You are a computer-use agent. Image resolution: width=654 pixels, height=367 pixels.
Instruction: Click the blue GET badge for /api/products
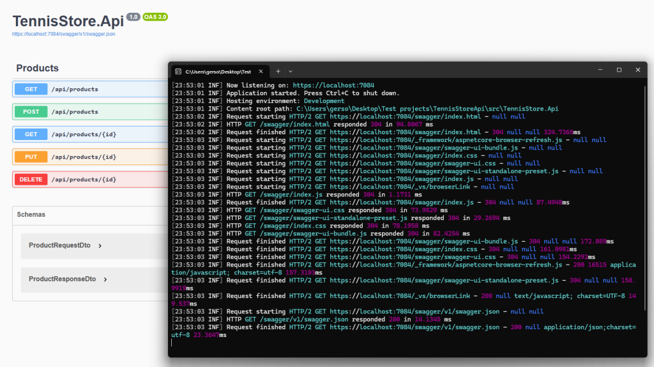[31, 90]
